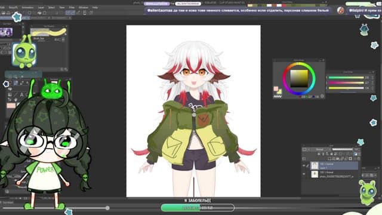Select the Layer 1 row
The image size is (382, 215).
point(334,166)
